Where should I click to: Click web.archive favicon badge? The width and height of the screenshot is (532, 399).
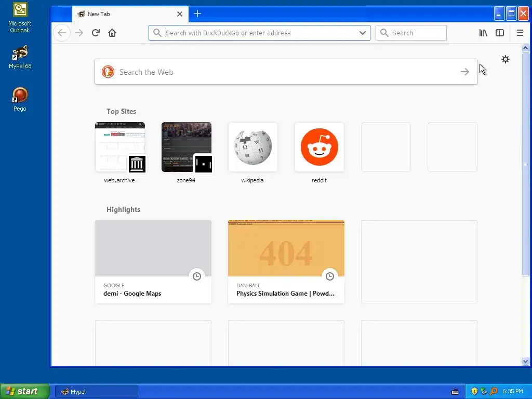137,164
